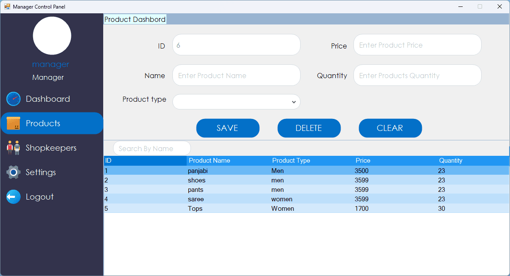The image size is (510, 276).
Task: Click the white manager profile picture
Action: tap(52, 36)
